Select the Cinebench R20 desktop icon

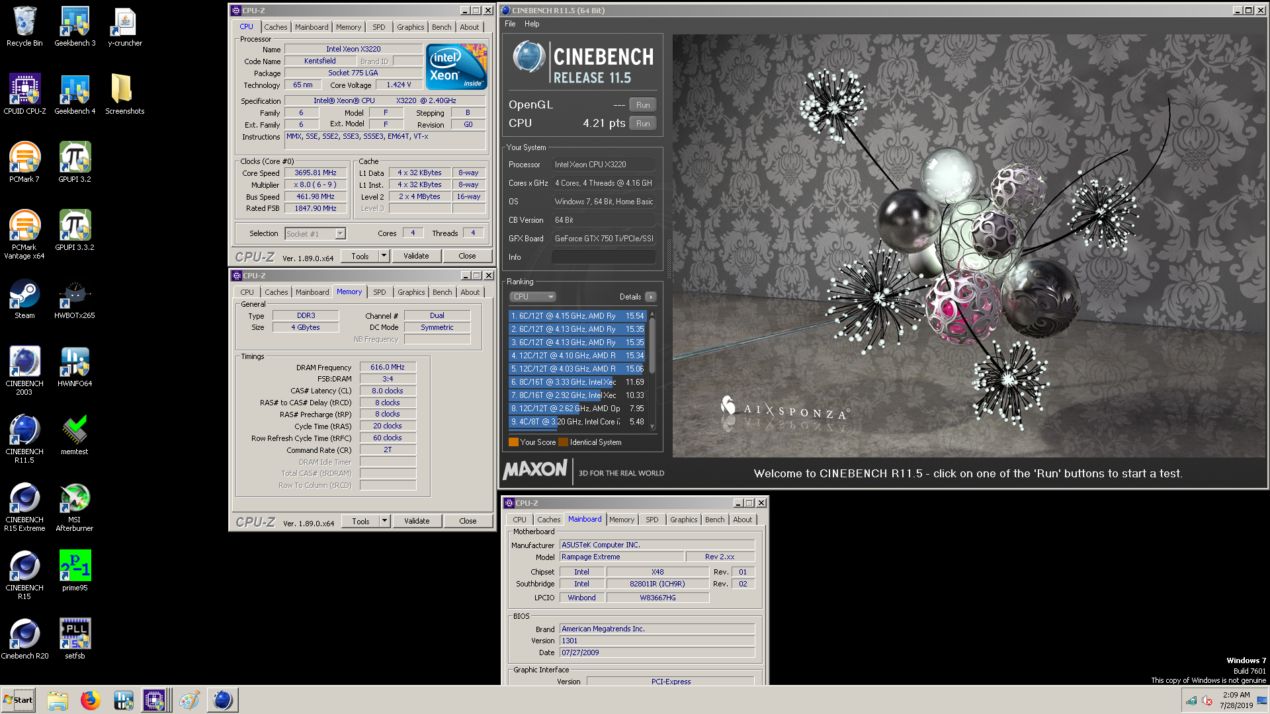tap(24, 639)
